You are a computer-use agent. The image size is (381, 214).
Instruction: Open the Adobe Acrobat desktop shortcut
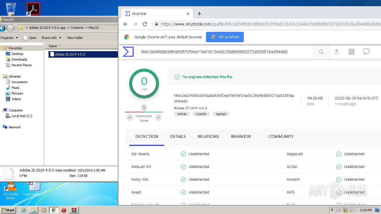tap(33, 9)
